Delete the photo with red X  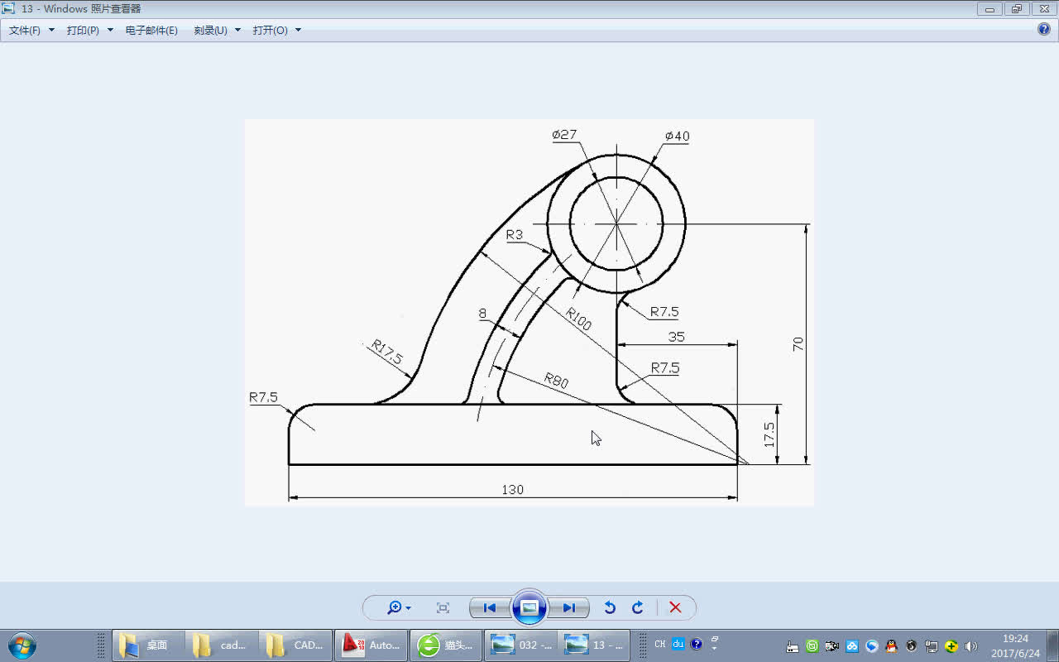(x=675, y=607)
